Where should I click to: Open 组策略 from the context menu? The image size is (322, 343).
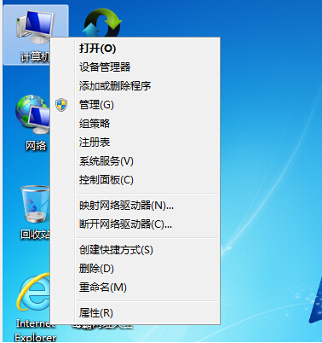[135, 124]
